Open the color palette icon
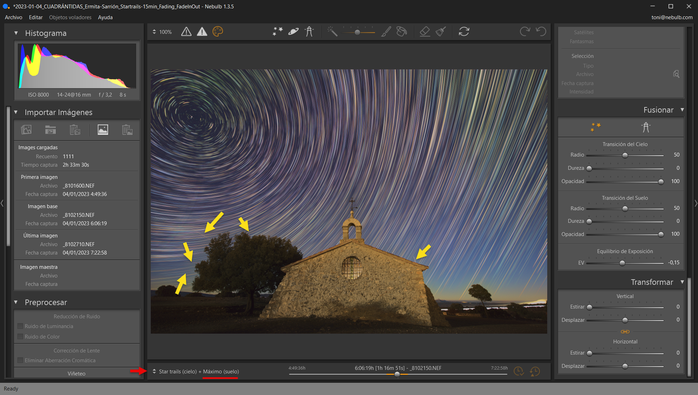Image resolution: width=698 pixels, height=395 pixels. click(x=217, y=32)
